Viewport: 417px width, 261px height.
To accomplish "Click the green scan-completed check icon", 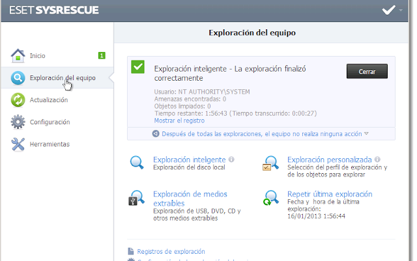I will tap(137, 67).
